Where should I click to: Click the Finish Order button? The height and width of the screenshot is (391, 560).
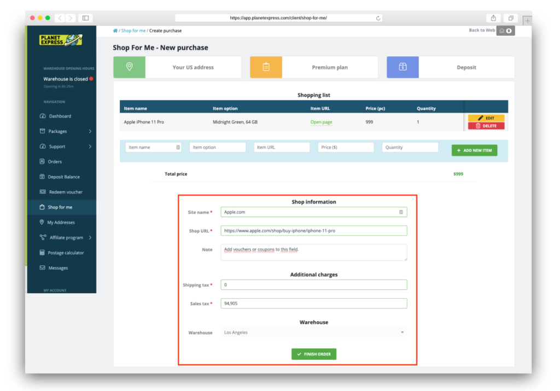coord(313,354)
